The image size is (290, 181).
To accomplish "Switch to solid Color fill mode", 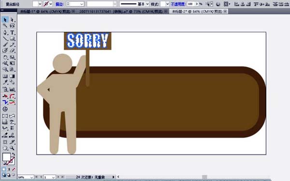I will pyautogui.click(x=4, y=169).
